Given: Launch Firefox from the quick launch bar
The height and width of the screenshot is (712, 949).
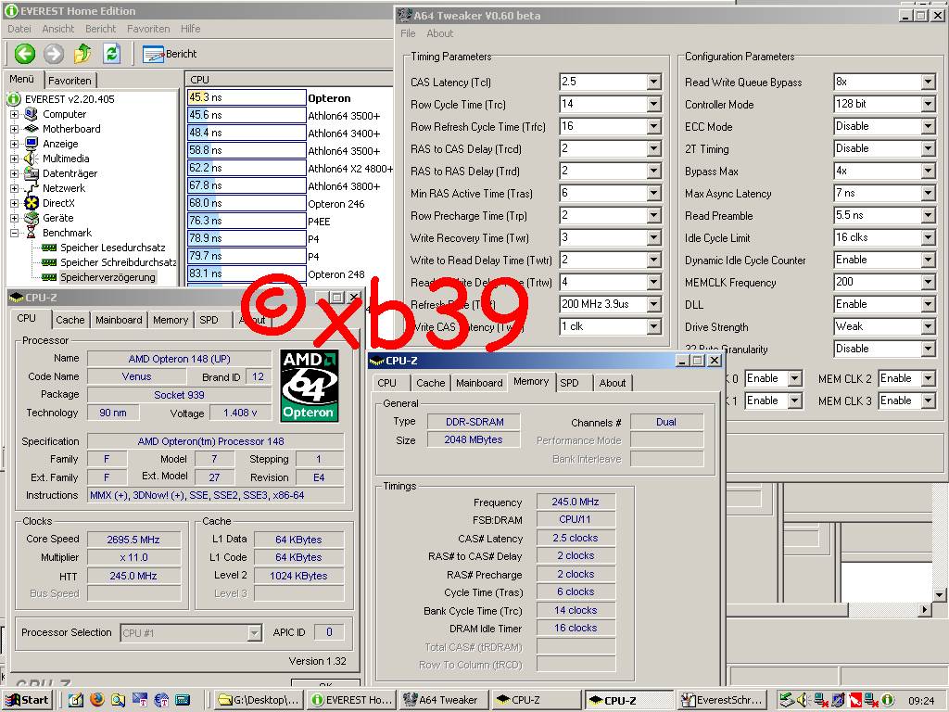Looking at the screenshot, I should [96, 700].
